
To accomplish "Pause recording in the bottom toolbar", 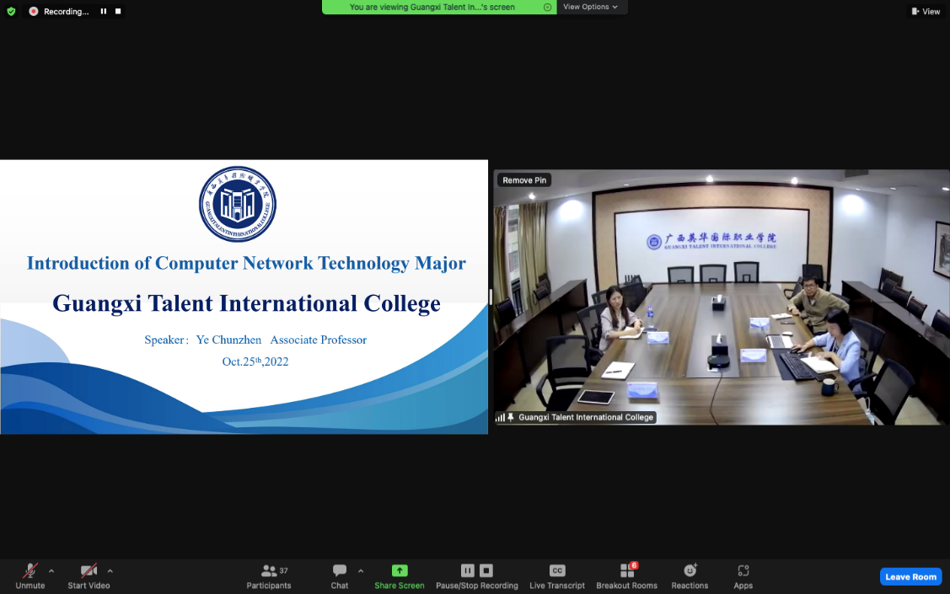I will (468, 570).
